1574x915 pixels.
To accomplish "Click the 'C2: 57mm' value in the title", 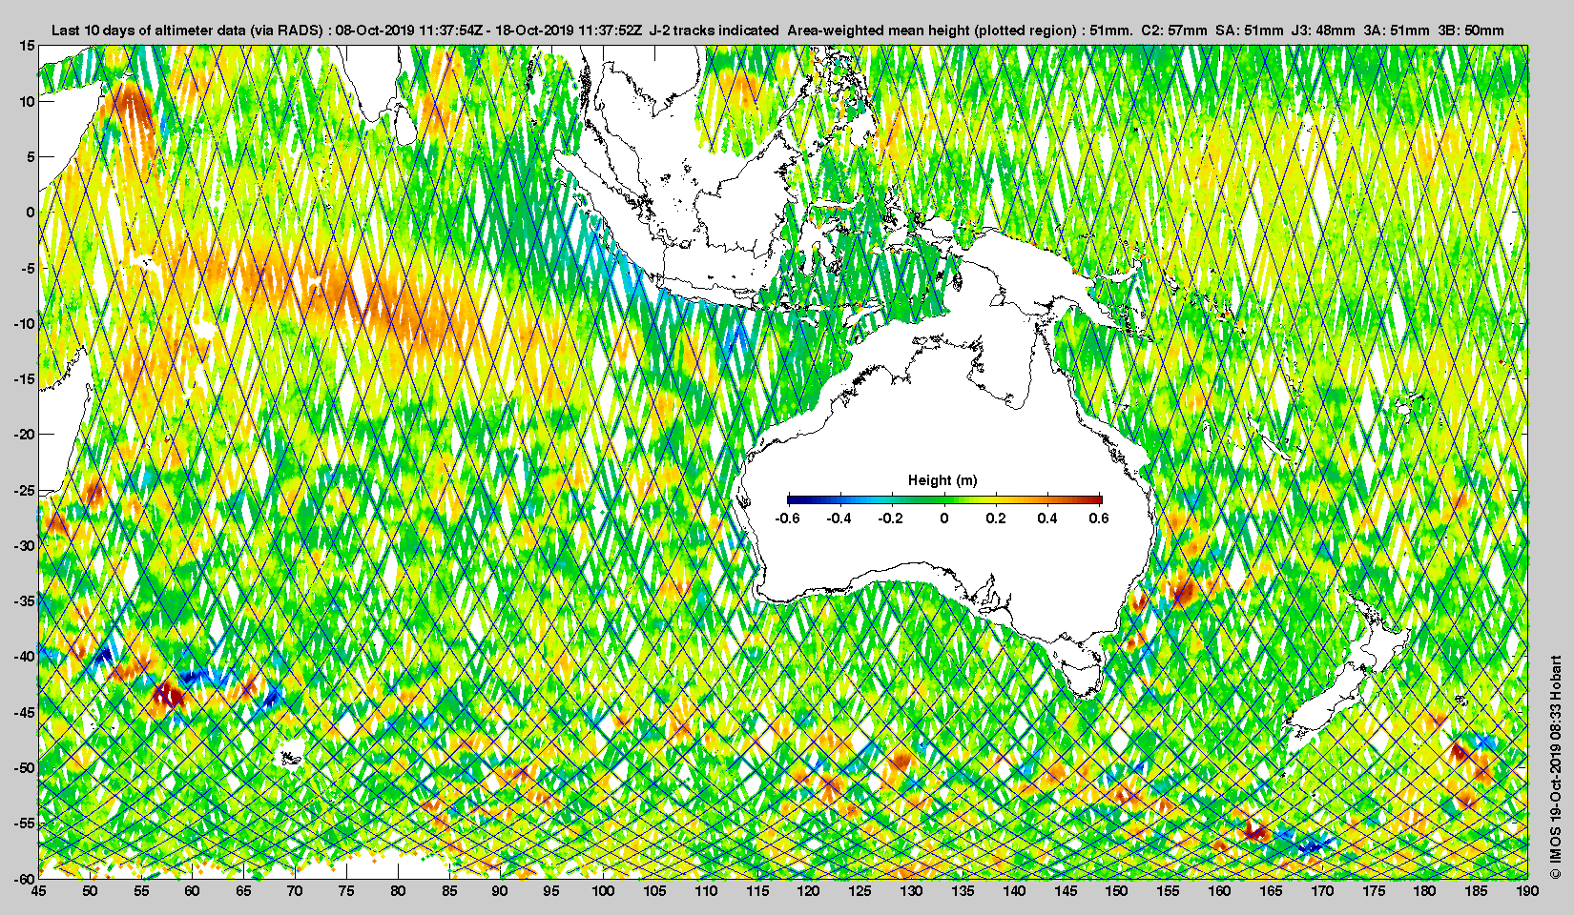I will tap(1174, 30).
